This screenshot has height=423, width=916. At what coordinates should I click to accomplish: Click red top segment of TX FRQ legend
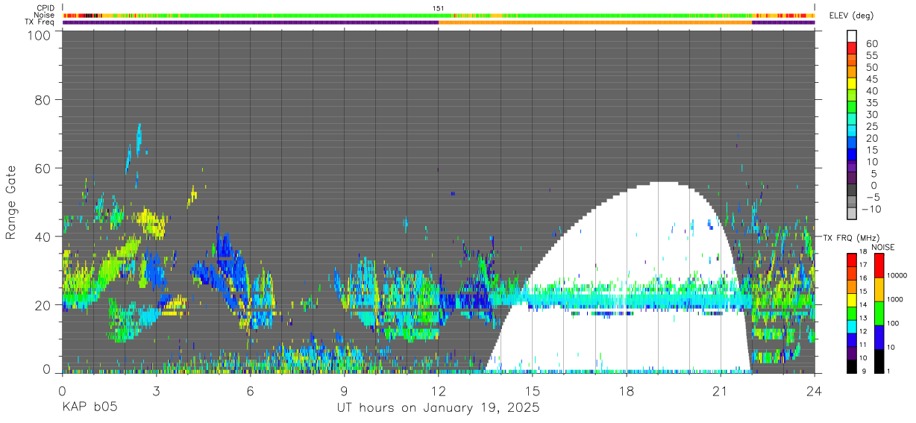click(x=852, y=260)
